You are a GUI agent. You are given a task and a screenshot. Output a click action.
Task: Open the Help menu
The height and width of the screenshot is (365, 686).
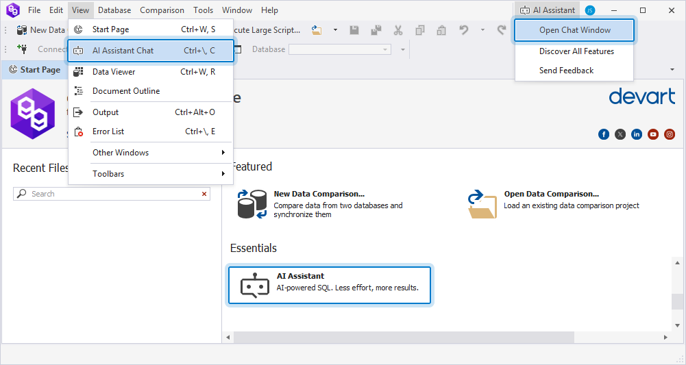(269, 10)
